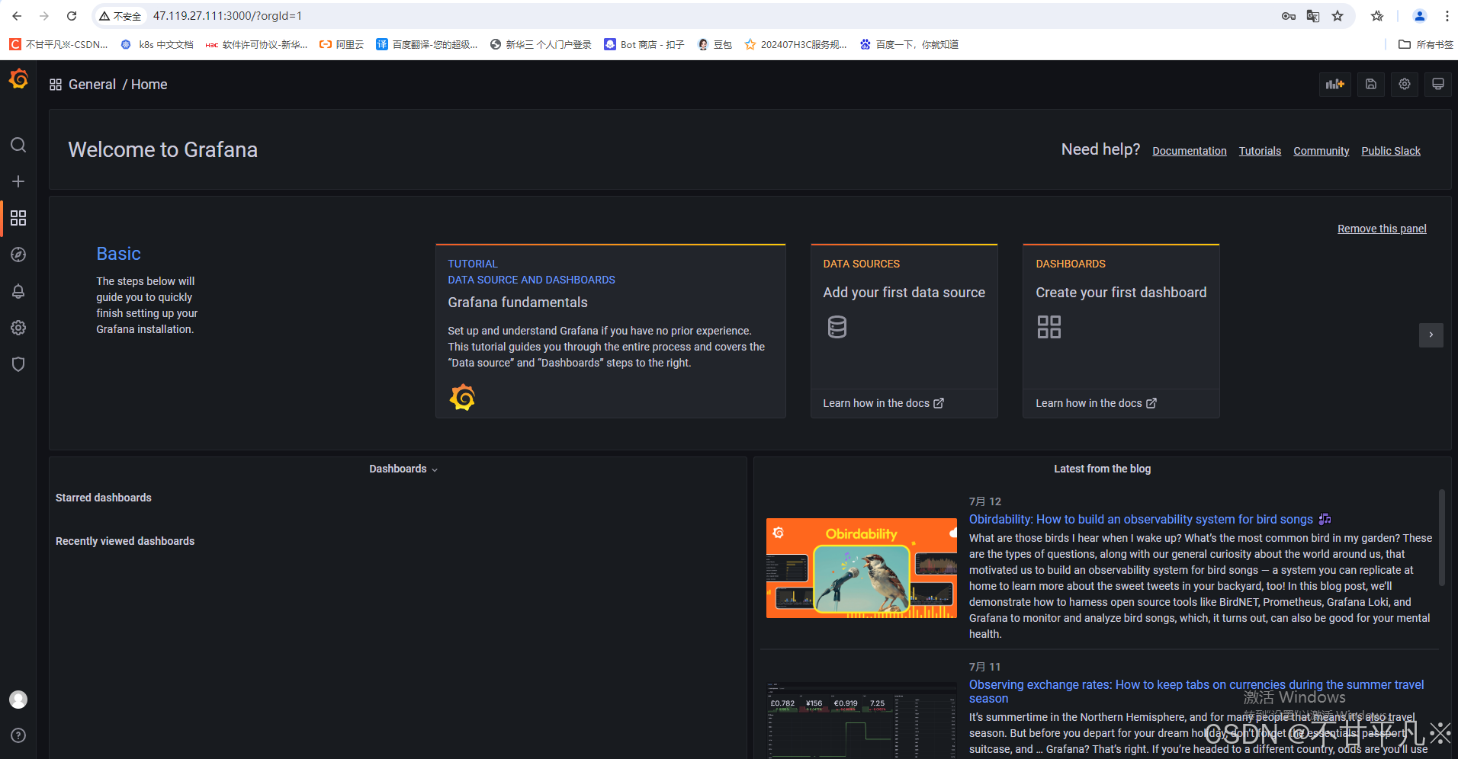Open the Chrome three-dot menu

pyautogui.click(x=1447, y=16)
